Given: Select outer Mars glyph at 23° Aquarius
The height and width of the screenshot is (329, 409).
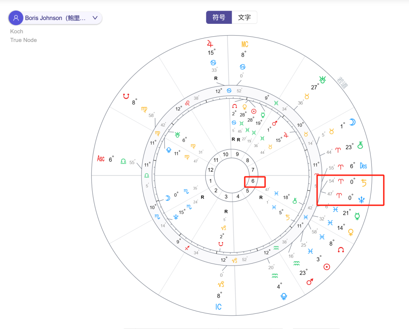Looking at the screenshot, I should [x=310, y=282].
